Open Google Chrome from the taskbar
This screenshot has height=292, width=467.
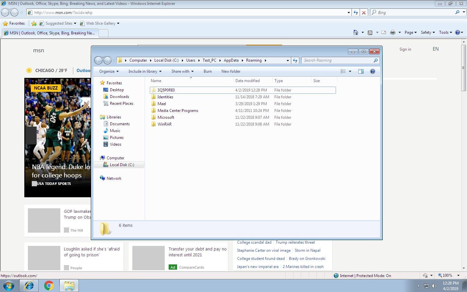point(49,286)
